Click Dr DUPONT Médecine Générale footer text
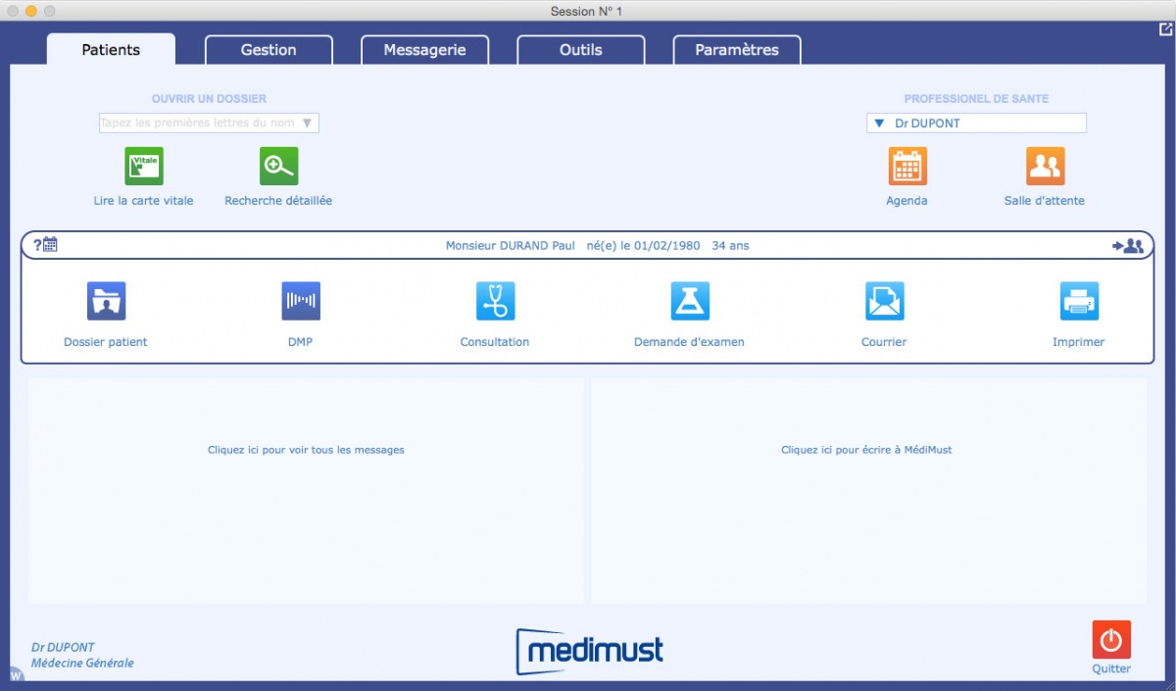This screenshot has width=1176, height=691. click(82, 656)
